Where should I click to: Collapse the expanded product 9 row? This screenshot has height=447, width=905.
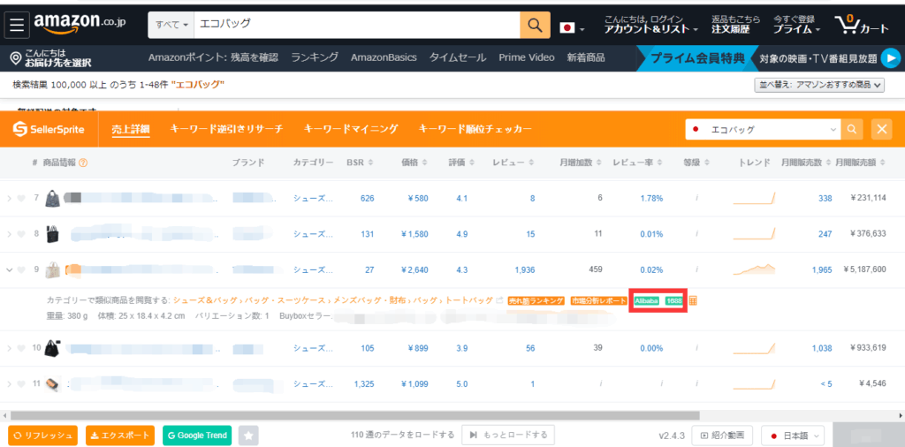[10, 269]
